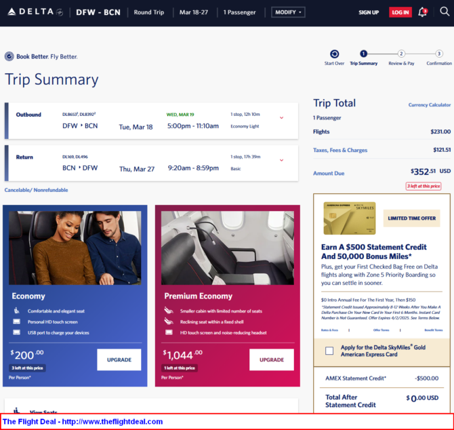Click 'Basic' in the Return row
This screenshot has height=430, width=454.
[x=236, y=169]
